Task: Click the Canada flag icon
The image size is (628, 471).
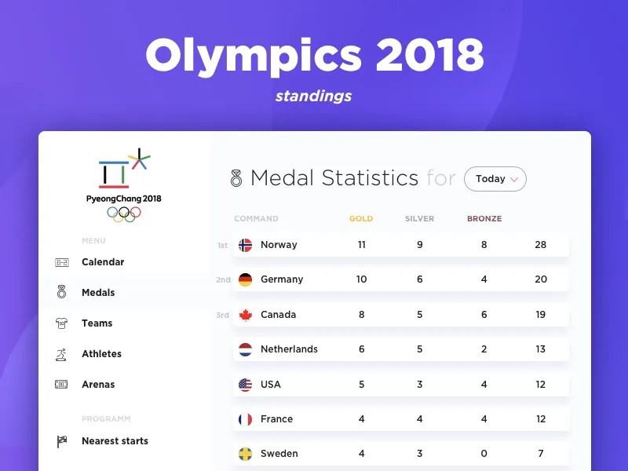Action: click(244, 314)
